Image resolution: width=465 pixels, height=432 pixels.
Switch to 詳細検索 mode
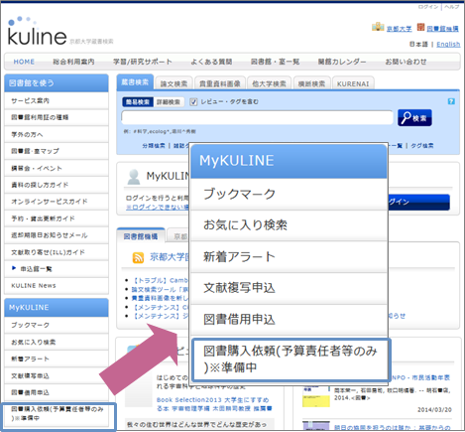pos(169,102)
